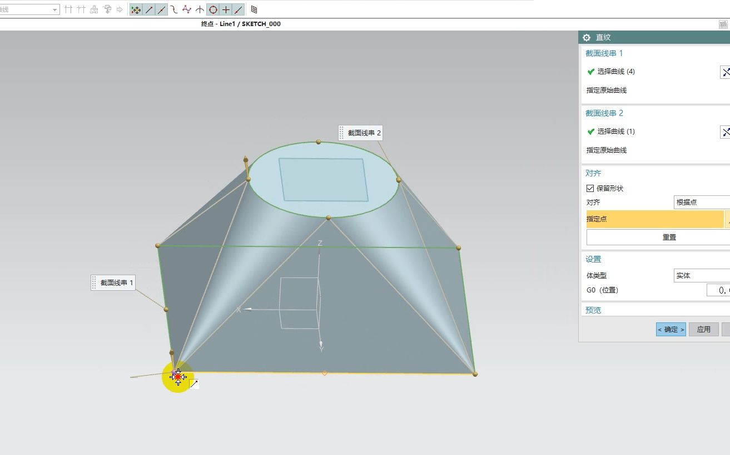This screenshot has height=455, width=730.
Task: Open 对齐 dropdown showing 根据点
Action: click(x=702, y=203)
